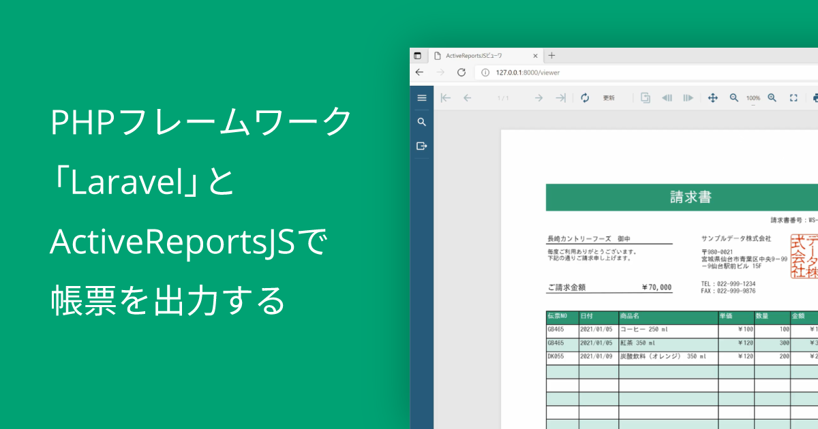Click the browser back arrow

[419, 72]
